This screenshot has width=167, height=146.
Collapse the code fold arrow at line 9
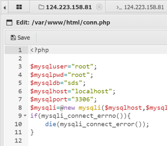point(25,116)
